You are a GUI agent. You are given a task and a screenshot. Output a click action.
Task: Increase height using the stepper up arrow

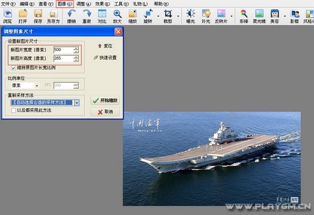[76, 56]
